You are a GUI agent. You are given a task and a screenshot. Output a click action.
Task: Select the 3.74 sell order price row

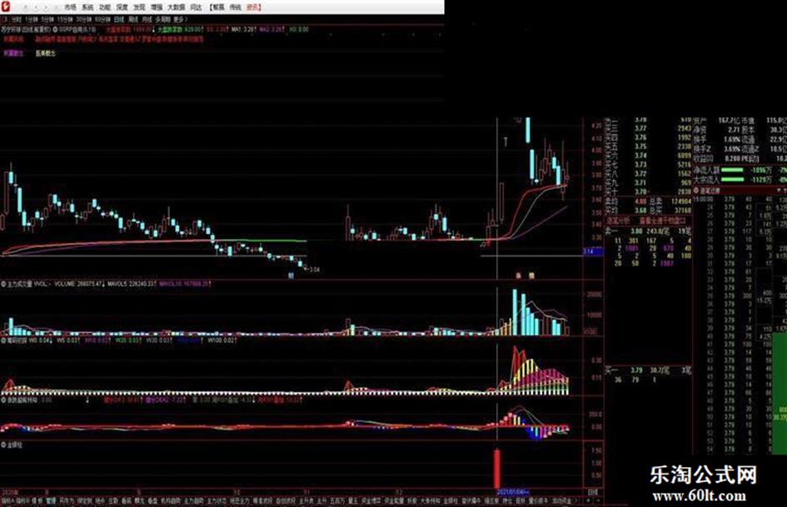tap(649, 156)
